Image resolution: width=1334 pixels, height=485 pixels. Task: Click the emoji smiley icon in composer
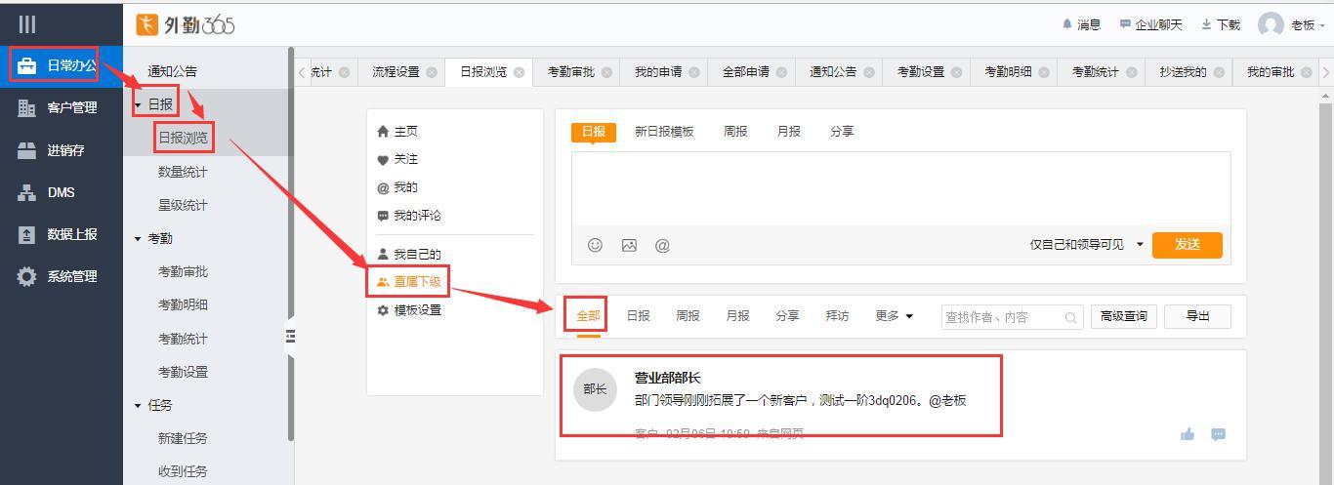[x=595, y=245]
